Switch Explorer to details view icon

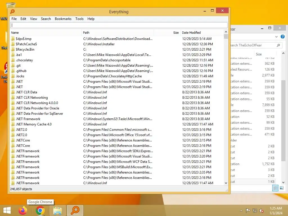tap(275, 188)
